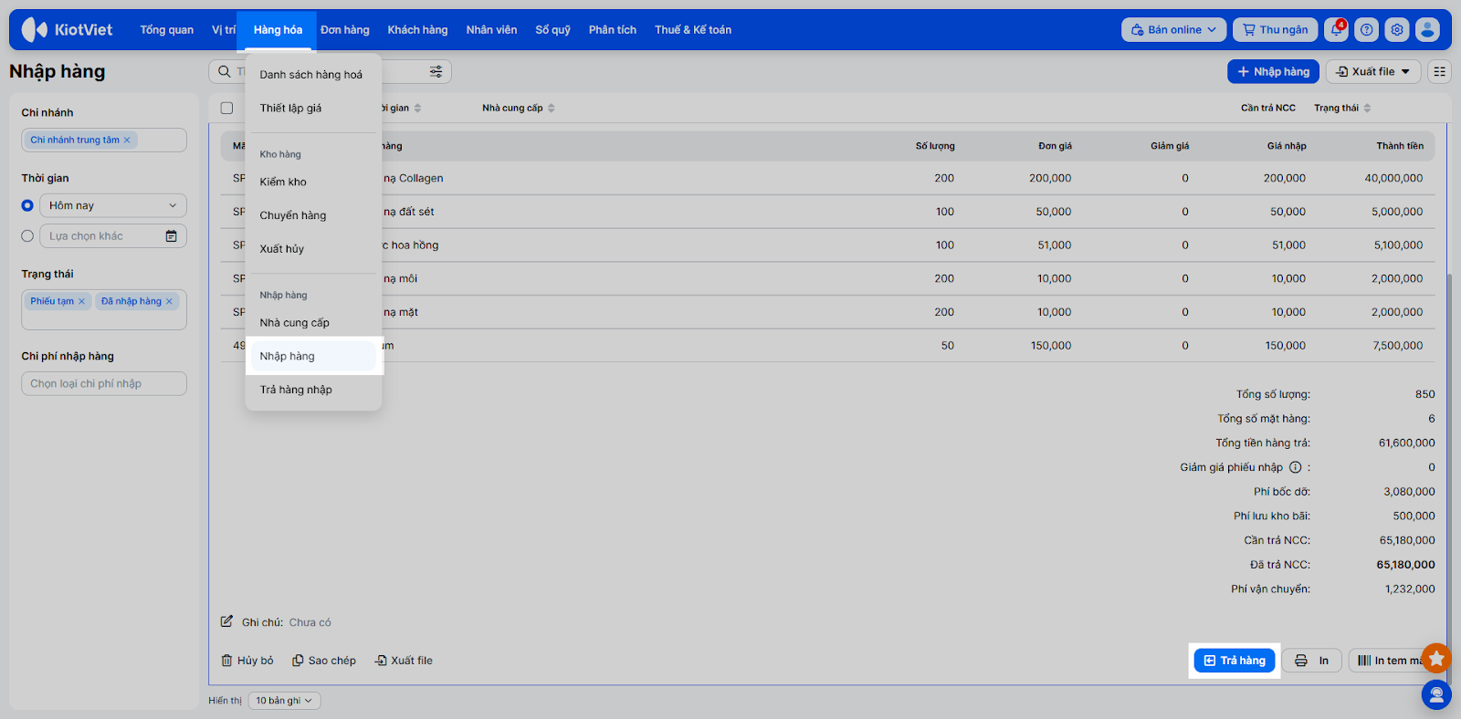This screenshot has height=719, width=1461.
Task: Open the support chat floating icon
Action: pos(1436,695)
